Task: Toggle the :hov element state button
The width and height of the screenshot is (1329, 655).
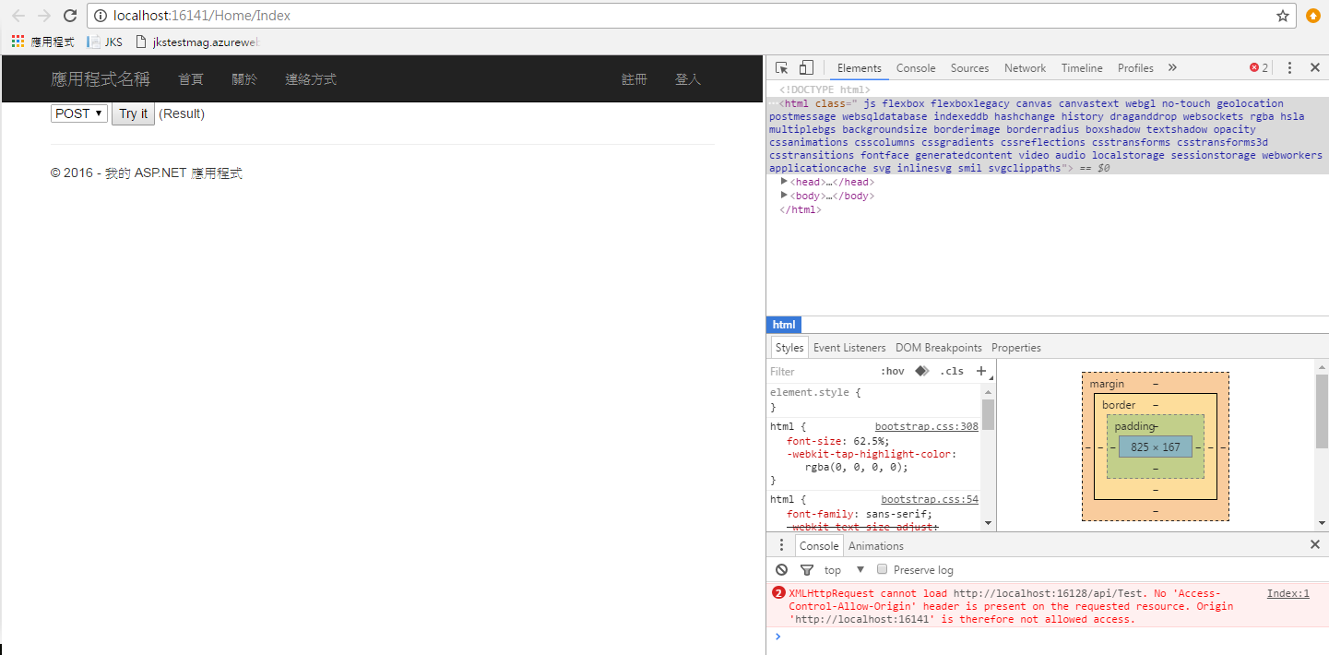Action: click(x=893, y=372)
